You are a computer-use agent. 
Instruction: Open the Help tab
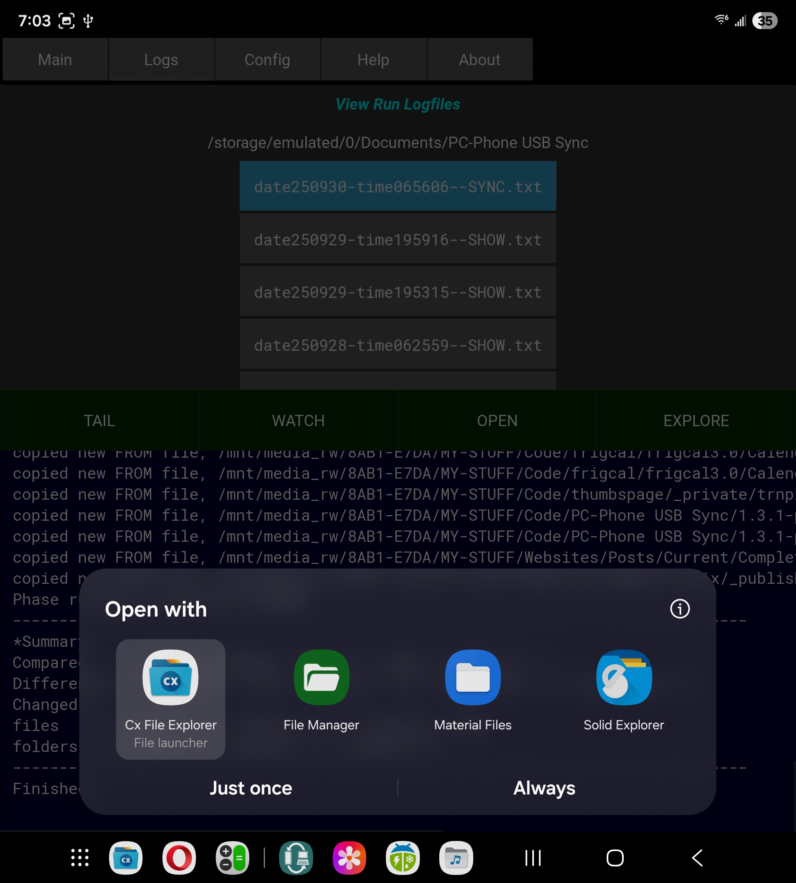(x=373, y=59)
